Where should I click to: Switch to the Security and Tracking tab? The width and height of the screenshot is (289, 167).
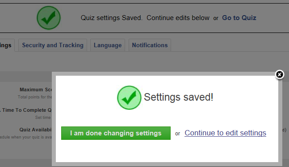[x=53, y=45]
